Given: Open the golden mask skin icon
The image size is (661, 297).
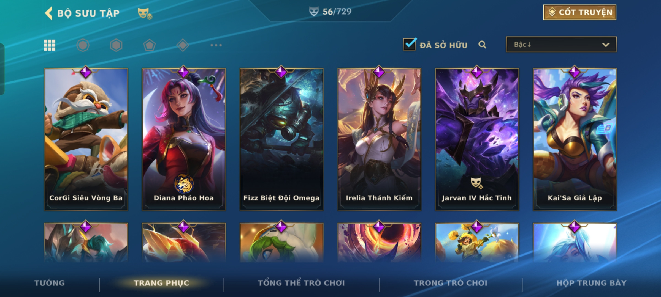Looking at the screenshot, I should point(145,13).
